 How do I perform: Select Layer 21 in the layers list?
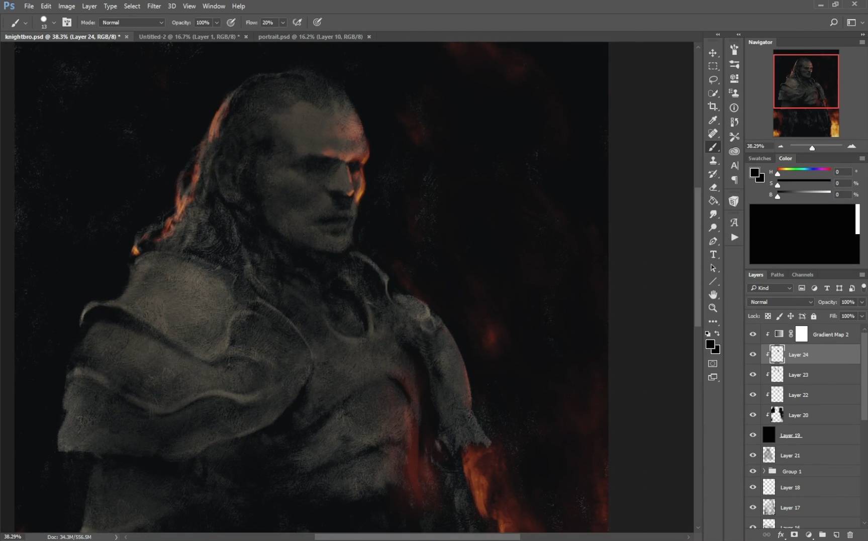coord(790,455)
